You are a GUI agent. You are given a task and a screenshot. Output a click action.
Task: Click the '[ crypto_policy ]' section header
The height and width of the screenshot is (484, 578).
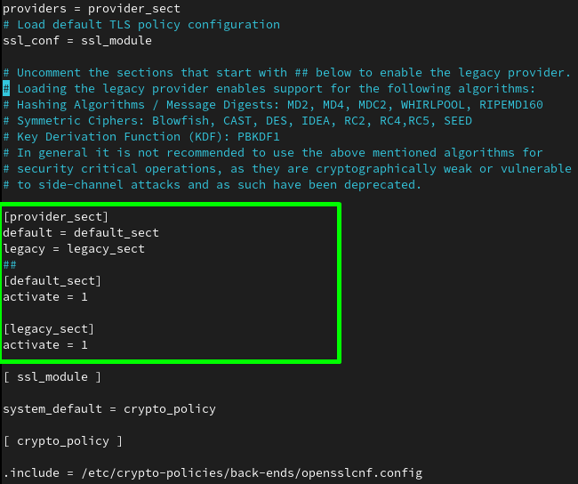tap(62, 440)
